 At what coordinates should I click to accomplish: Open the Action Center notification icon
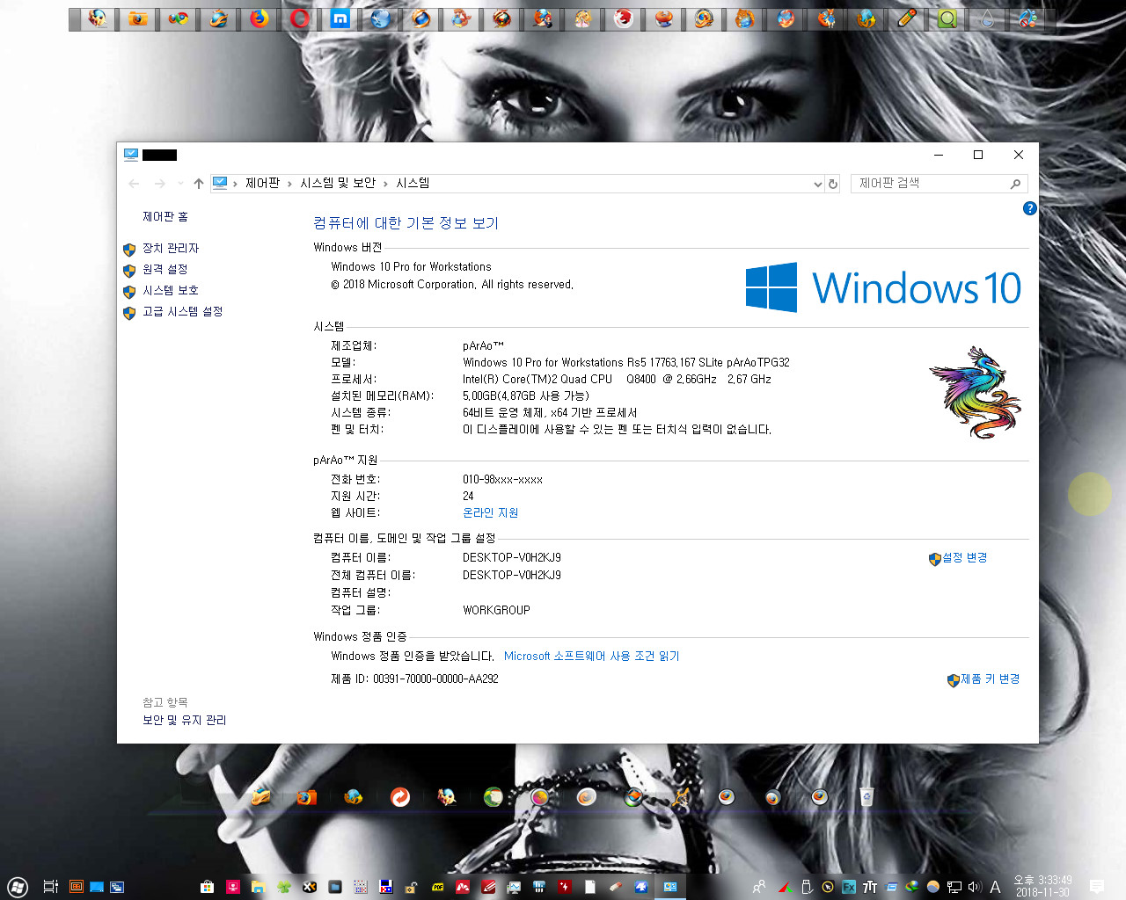click(x=1097, y=887)
